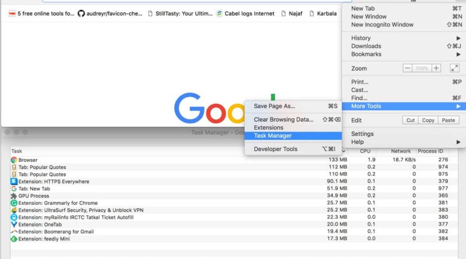Select the 'Extension: OneTab' task row text
This screenshot has height=259, width=466.
(x=40, y=225)
